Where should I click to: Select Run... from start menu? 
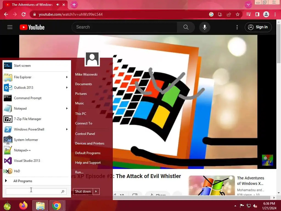point(79,172)
